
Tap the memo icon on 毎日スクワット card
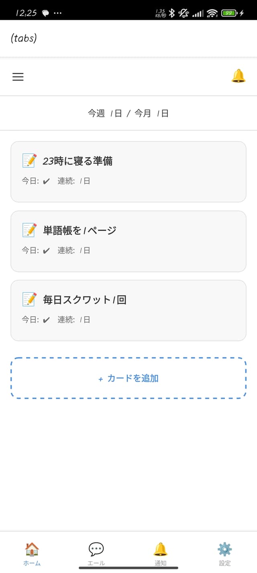30,299
